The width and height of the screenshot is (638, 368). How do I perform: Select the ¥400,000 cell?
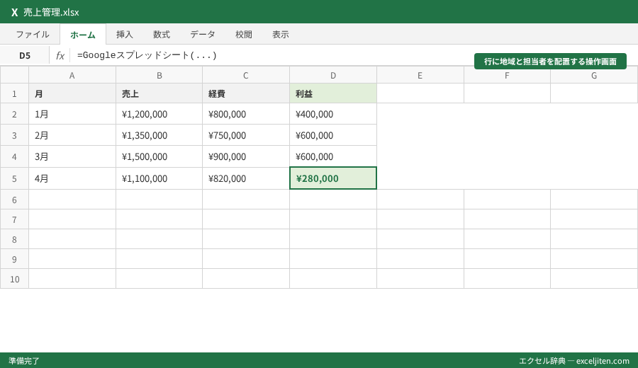[333, 114]
